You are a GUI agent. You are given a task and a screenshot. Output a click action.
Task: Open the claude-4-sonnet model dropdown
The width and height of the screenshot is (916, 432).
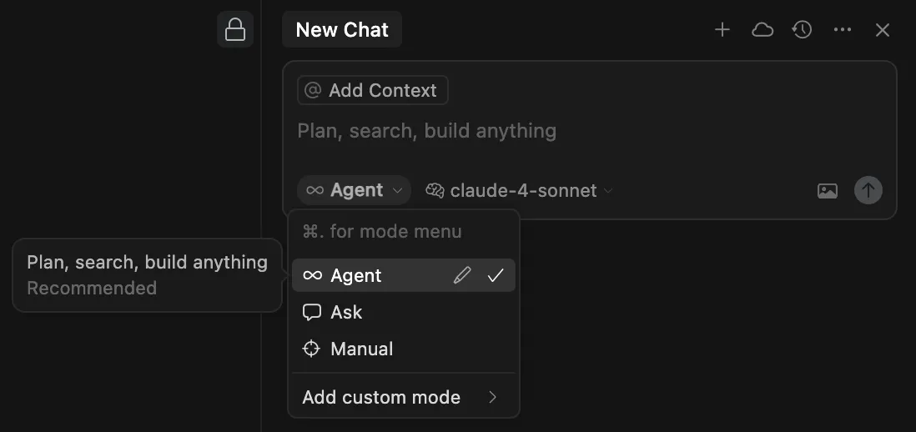point(520,190)
